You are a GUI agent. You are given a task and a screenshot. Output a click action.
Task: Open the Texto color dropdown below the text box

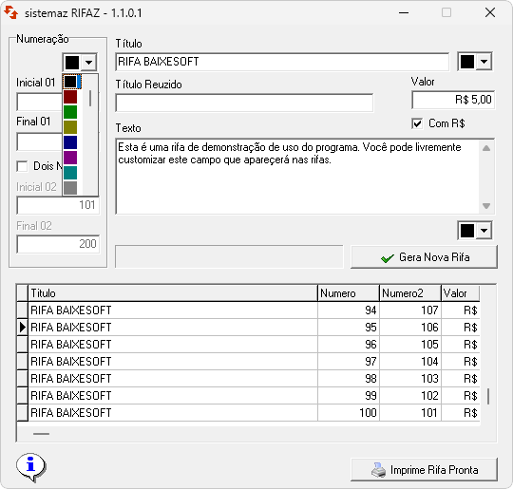[484, 231]
